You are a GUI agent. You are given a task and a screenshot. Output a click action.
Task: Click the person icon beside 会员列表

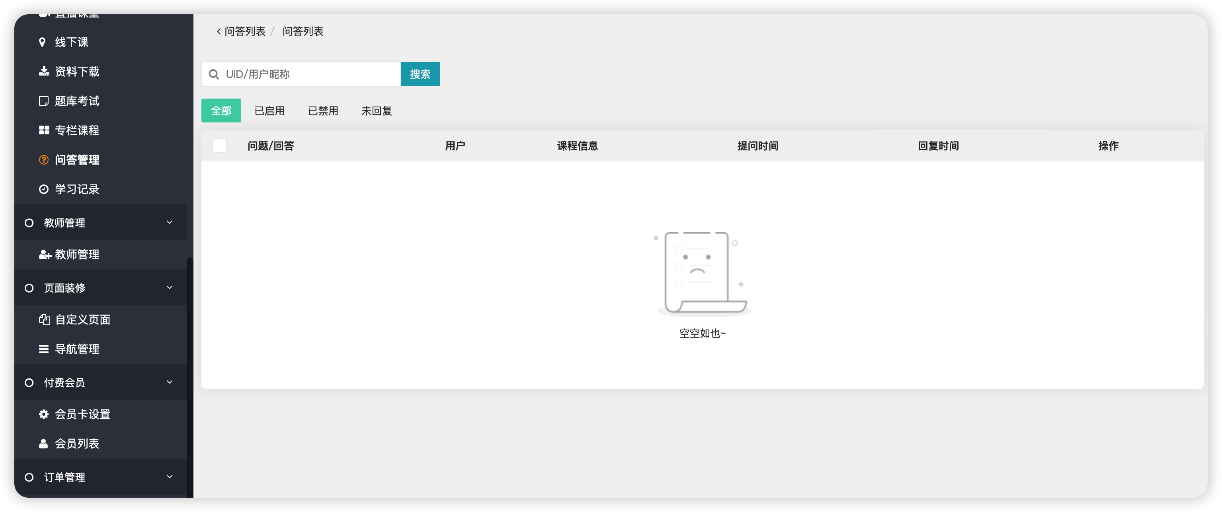(44, 443)
